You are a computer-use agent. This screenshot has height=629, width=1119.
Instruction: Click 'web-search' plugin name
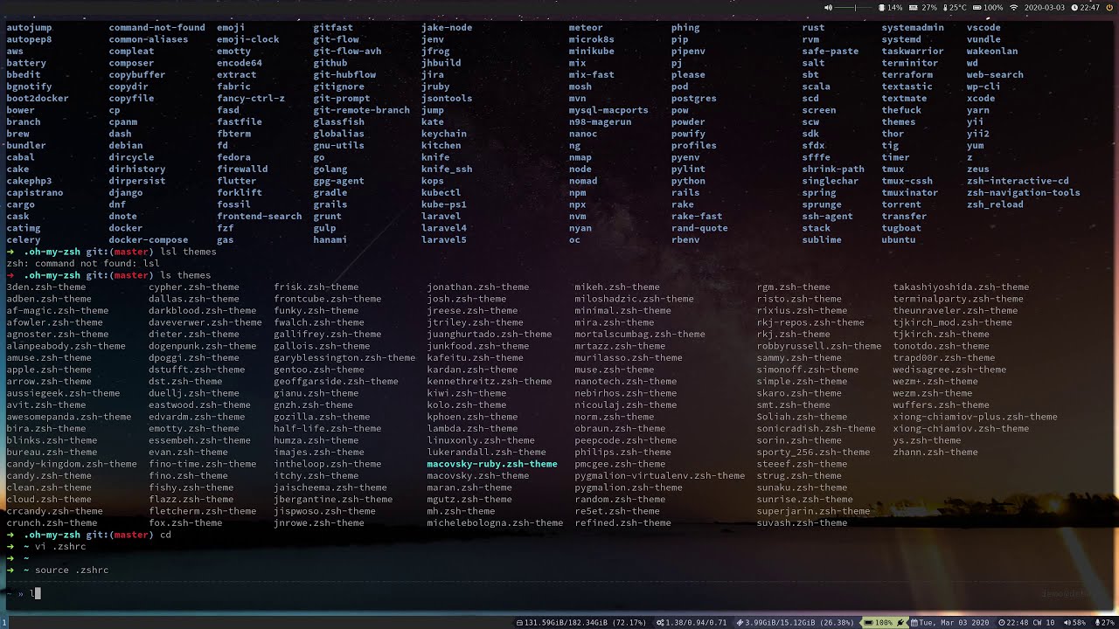click(x=995, y=75)
